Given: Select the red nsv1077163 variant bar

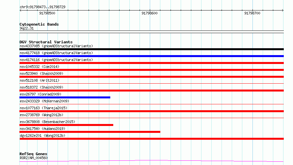Looking at the screenshot, I should pyautogui.click(x=151, y=111).
